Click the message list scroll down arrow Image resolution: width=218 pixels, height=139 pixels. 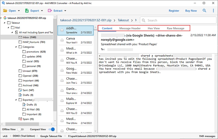95,131
